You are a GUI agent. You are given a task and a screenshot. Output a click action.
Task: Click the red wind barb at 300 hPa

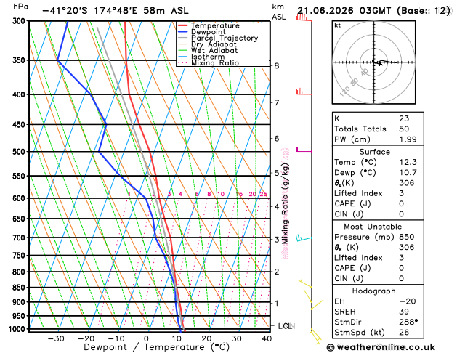304,17
